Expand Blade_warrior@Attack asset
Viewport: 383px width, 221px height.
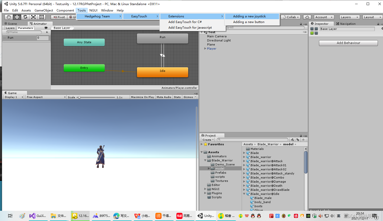[244, 161]
